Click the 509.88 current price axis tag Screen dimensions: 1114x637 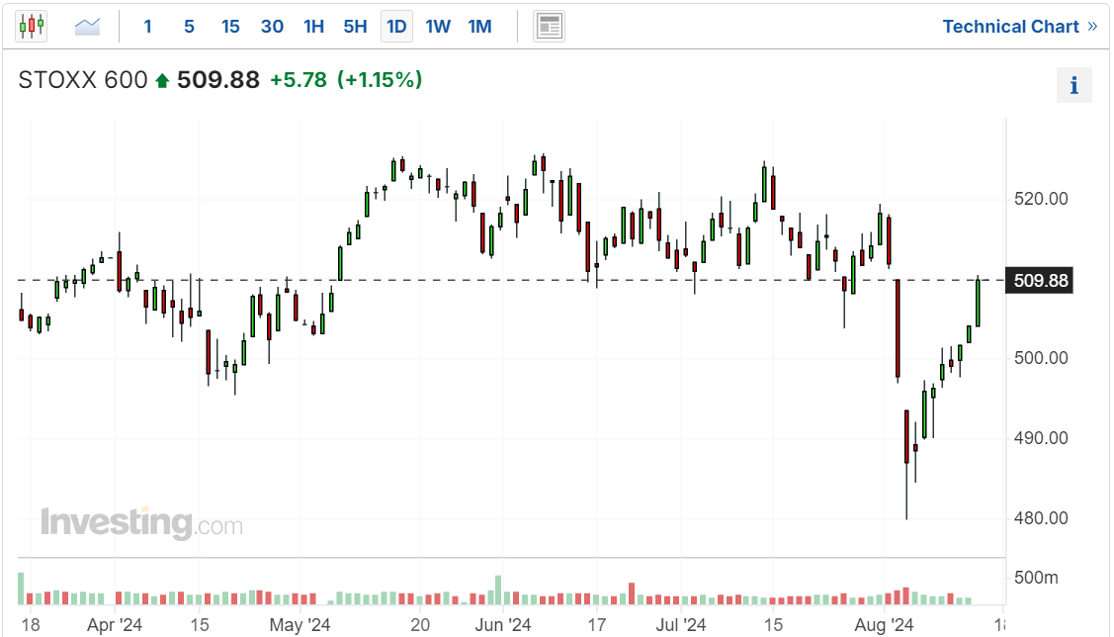1040,281
